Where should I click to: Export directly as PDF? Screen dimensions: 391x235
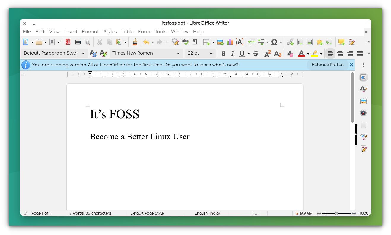pyautogui.click(x=68, y=42)
